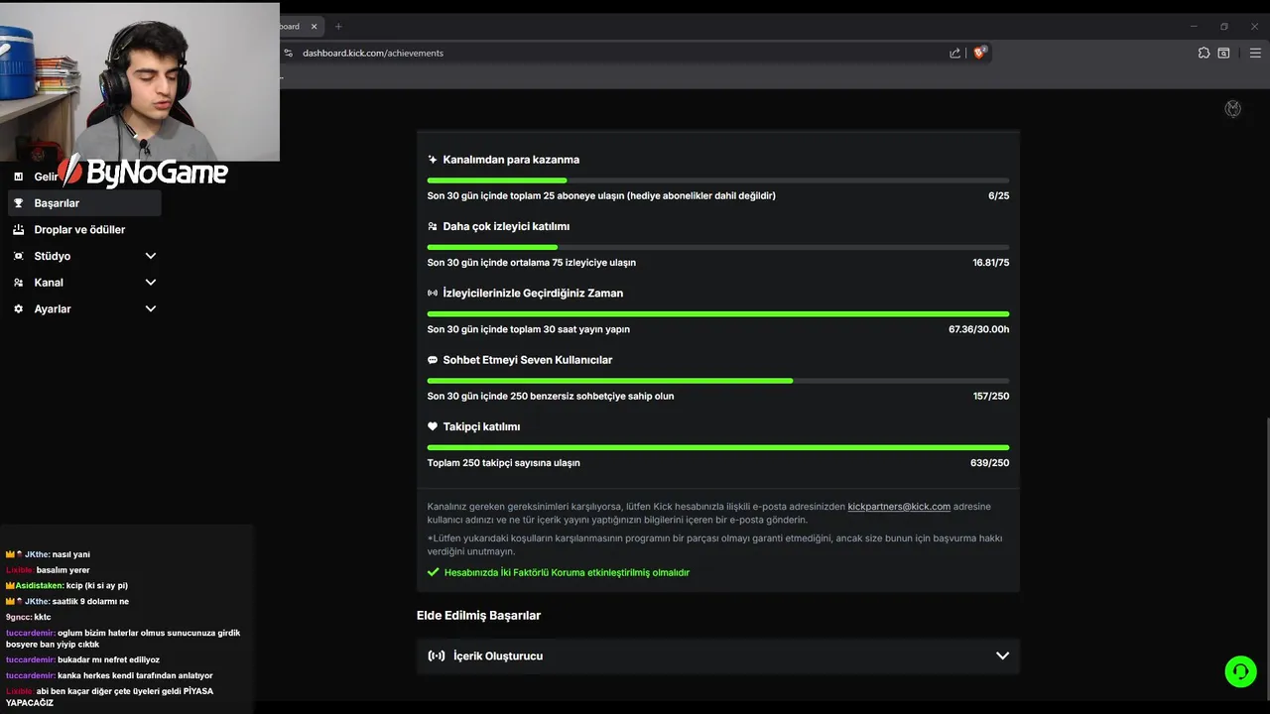This screenshot has height=714, width=1270.
Task: Open the Brave hamburger menu
Action: pyautogui.click(x=1255, y=53)
